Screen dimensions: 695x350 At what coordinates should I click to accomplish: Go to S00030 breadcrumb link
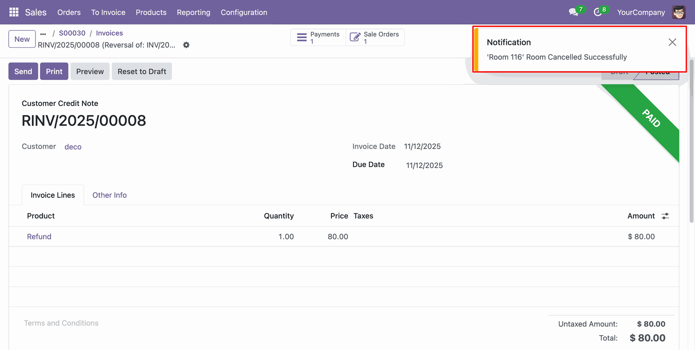click(x=72, y=33)
